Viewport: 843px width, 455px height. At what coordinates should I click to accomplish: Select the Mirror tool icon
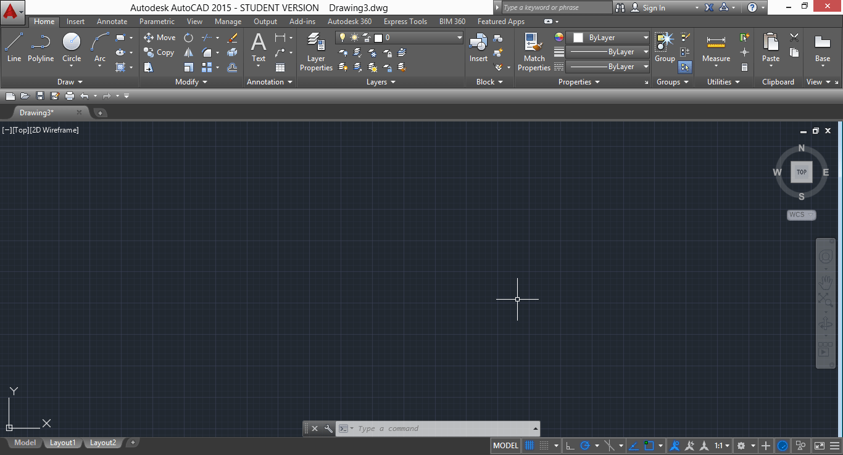[188, 52]
